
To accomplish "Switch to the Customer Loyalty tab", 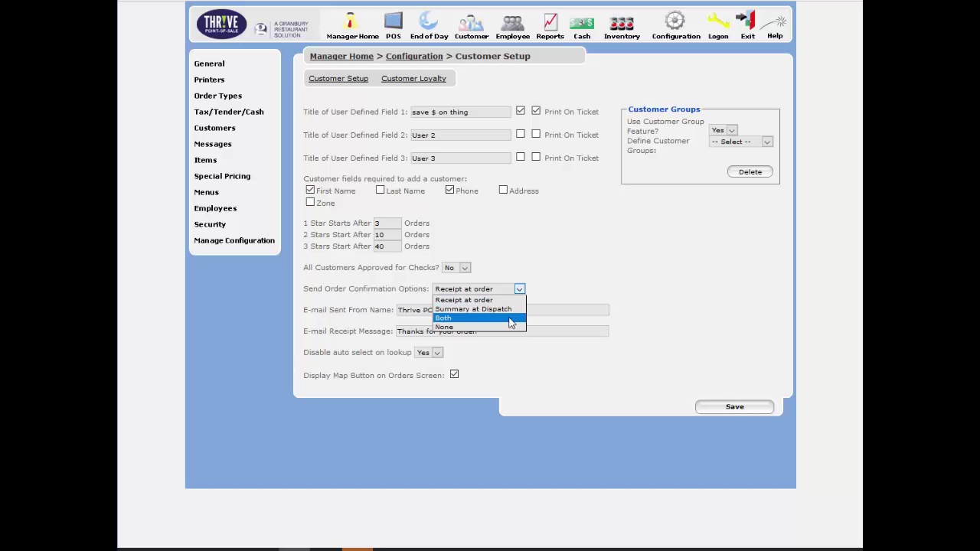I will pyautogui.click(x=413, y=78).
